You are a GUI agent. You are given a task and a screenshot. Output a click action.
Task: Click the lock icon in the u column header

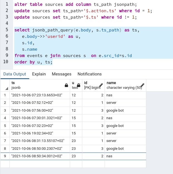coord(78,85)
